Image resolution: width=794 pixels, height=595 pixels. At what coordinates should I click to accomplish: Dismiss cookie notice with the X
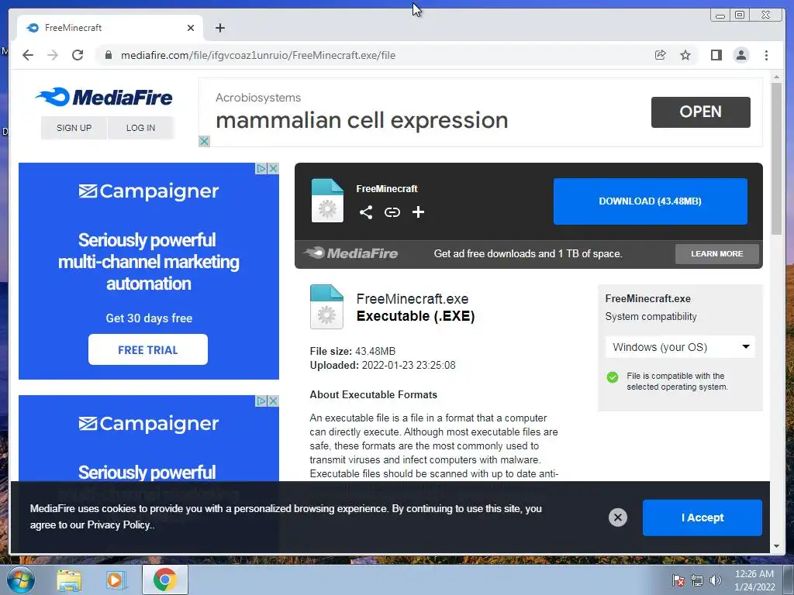point(617,517)
